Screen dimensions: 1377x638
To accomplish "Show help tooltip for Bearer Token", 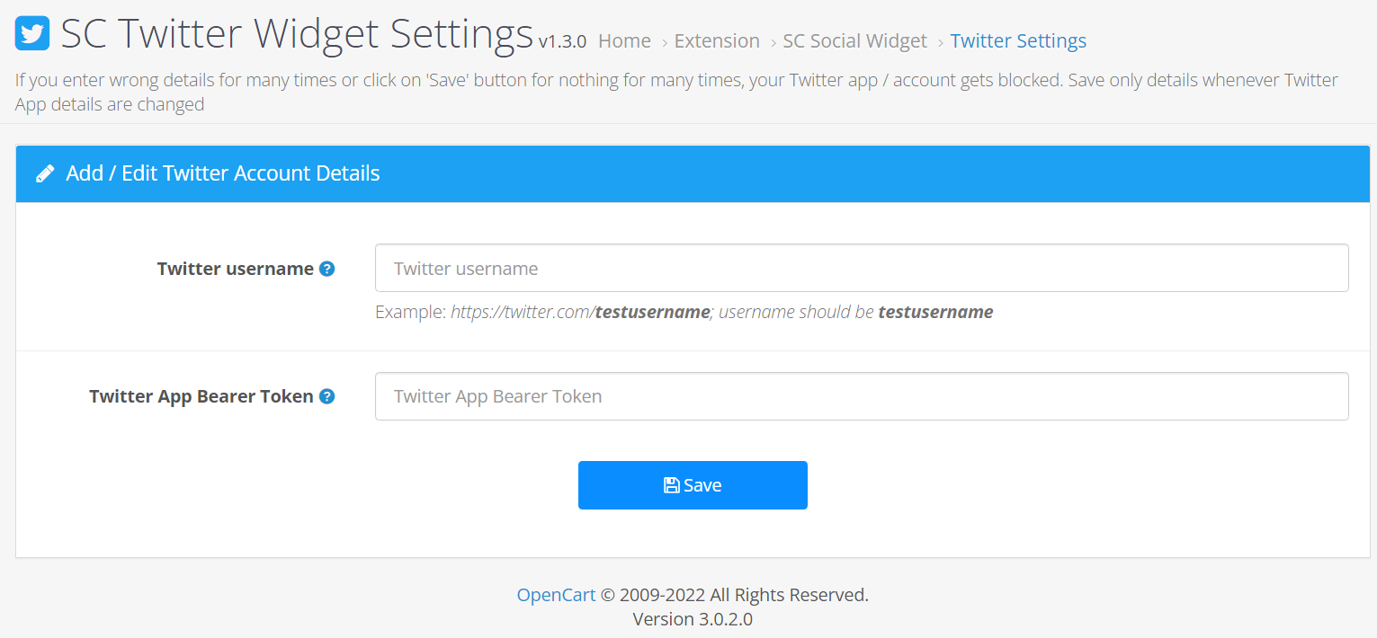I will 327,396.
